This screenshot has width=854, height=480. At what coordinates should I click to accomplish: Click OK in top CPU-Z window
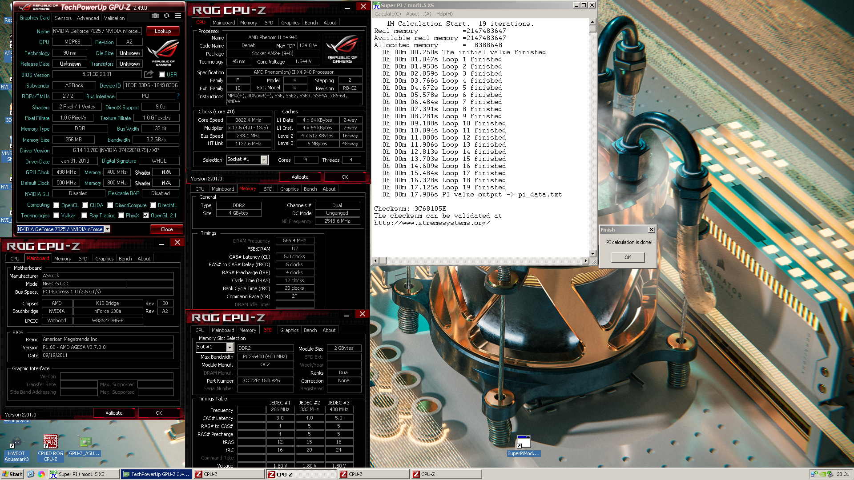click(345, 177)
